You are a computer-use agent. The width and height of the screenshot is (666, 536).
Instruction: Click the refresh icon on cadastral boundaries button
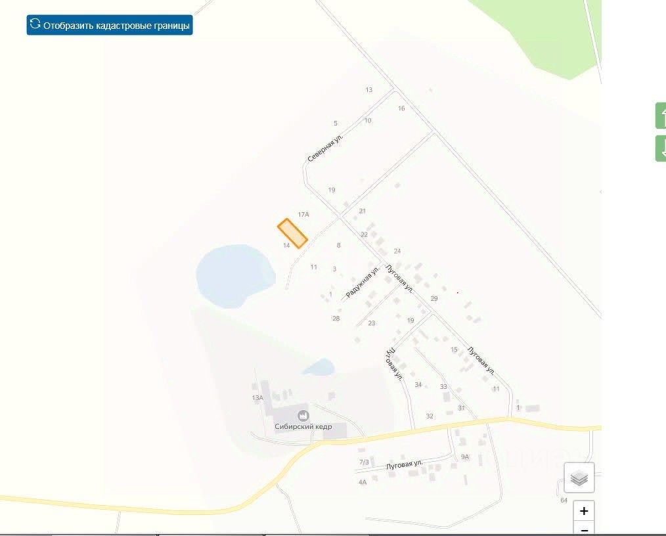[x=35, y=24]
